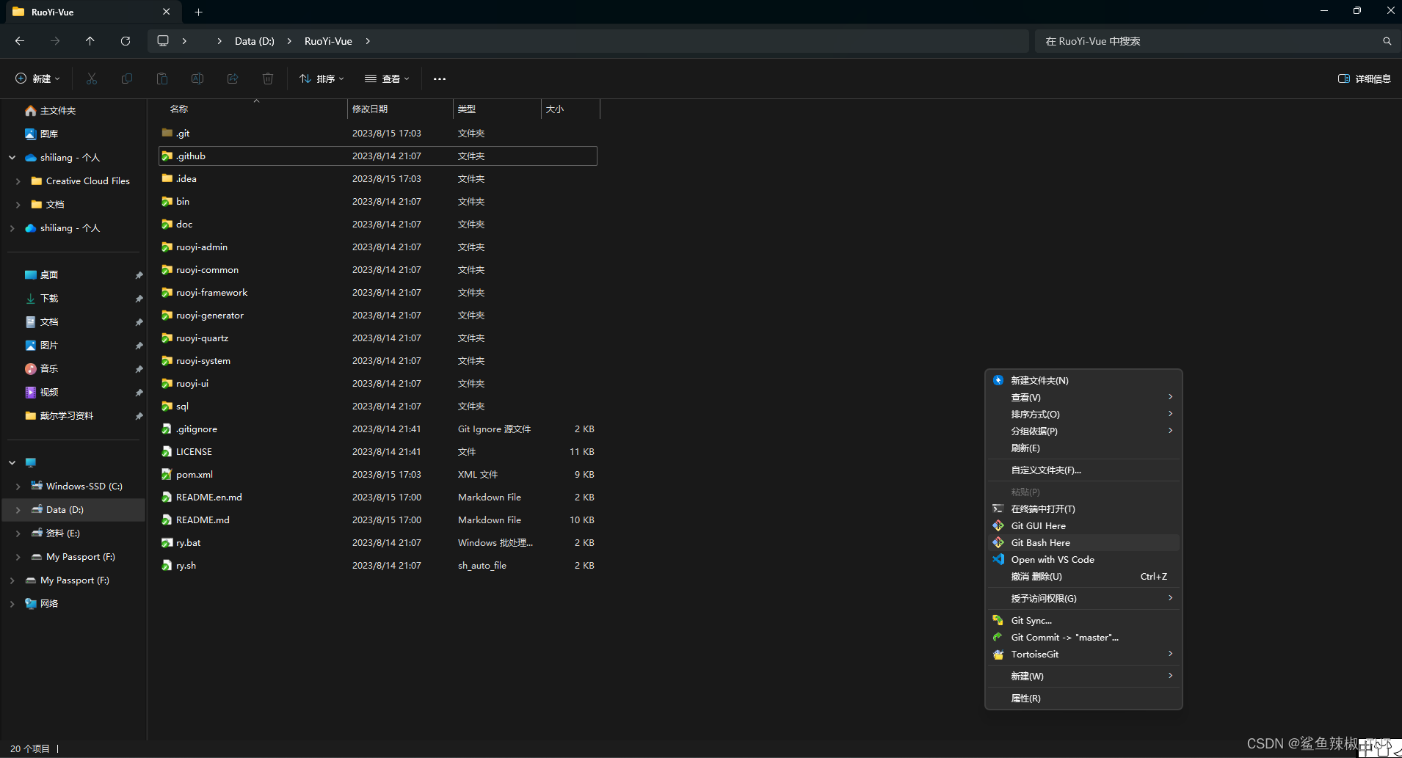Screen dimensions: 1402x758
Task: Expand the 资料 (E:) drive node
Action: [18, 533]
